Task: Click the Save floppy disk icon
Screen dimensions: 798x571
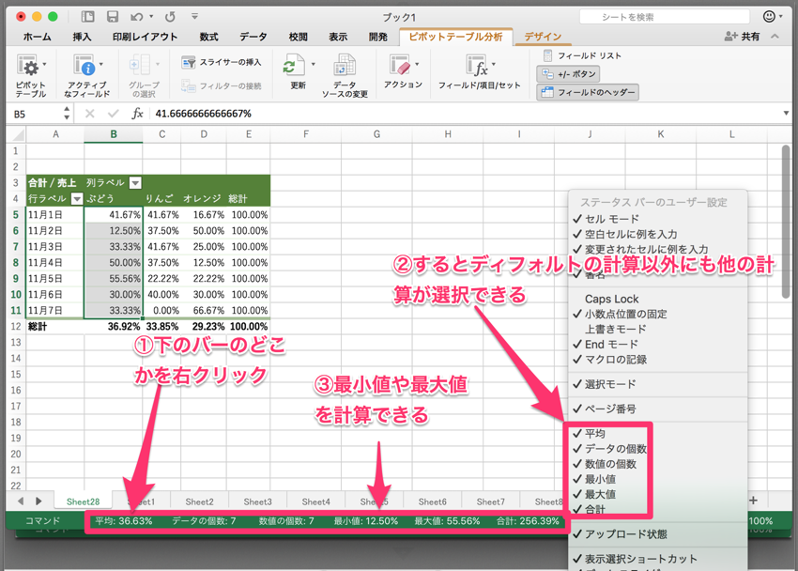Action: [x=113, y=17]
